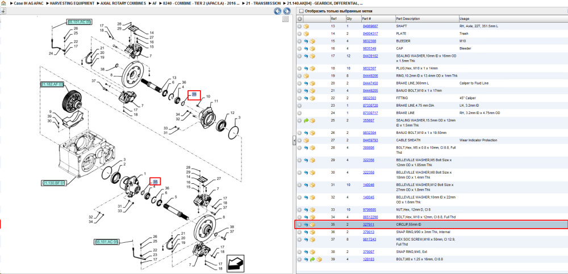Image resolution: width=568 pixels, height=274 pixels.
Task: Toggle selection circle for part 140045 row
Action: [299, 197]
